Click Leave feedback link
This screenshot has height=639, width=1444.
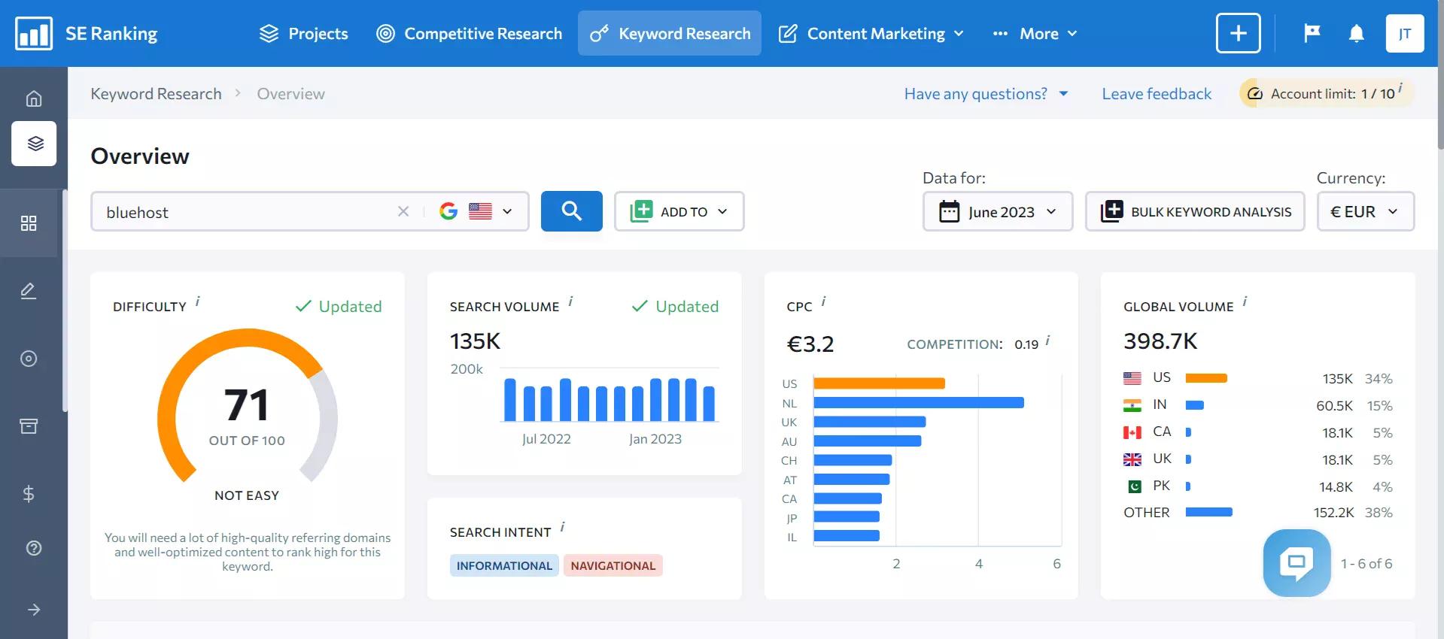(x=1157, y=94)
